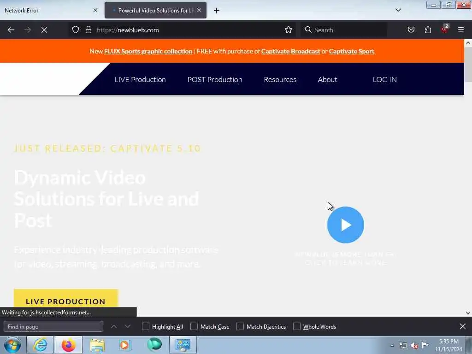View site security via the padlock icon

coord(88,29)
